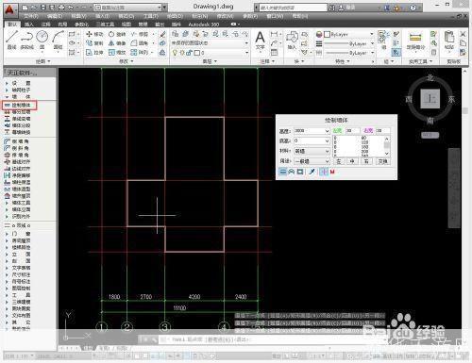The height and width of the screenshot is (363, 472).
Task: Click the 圆角 (Fillet) tool
Action: point(139,43)
